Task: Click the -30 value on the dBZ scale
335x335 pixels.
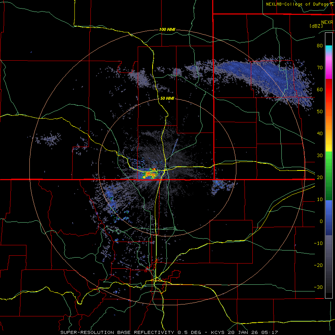Action: click(318, 287)
